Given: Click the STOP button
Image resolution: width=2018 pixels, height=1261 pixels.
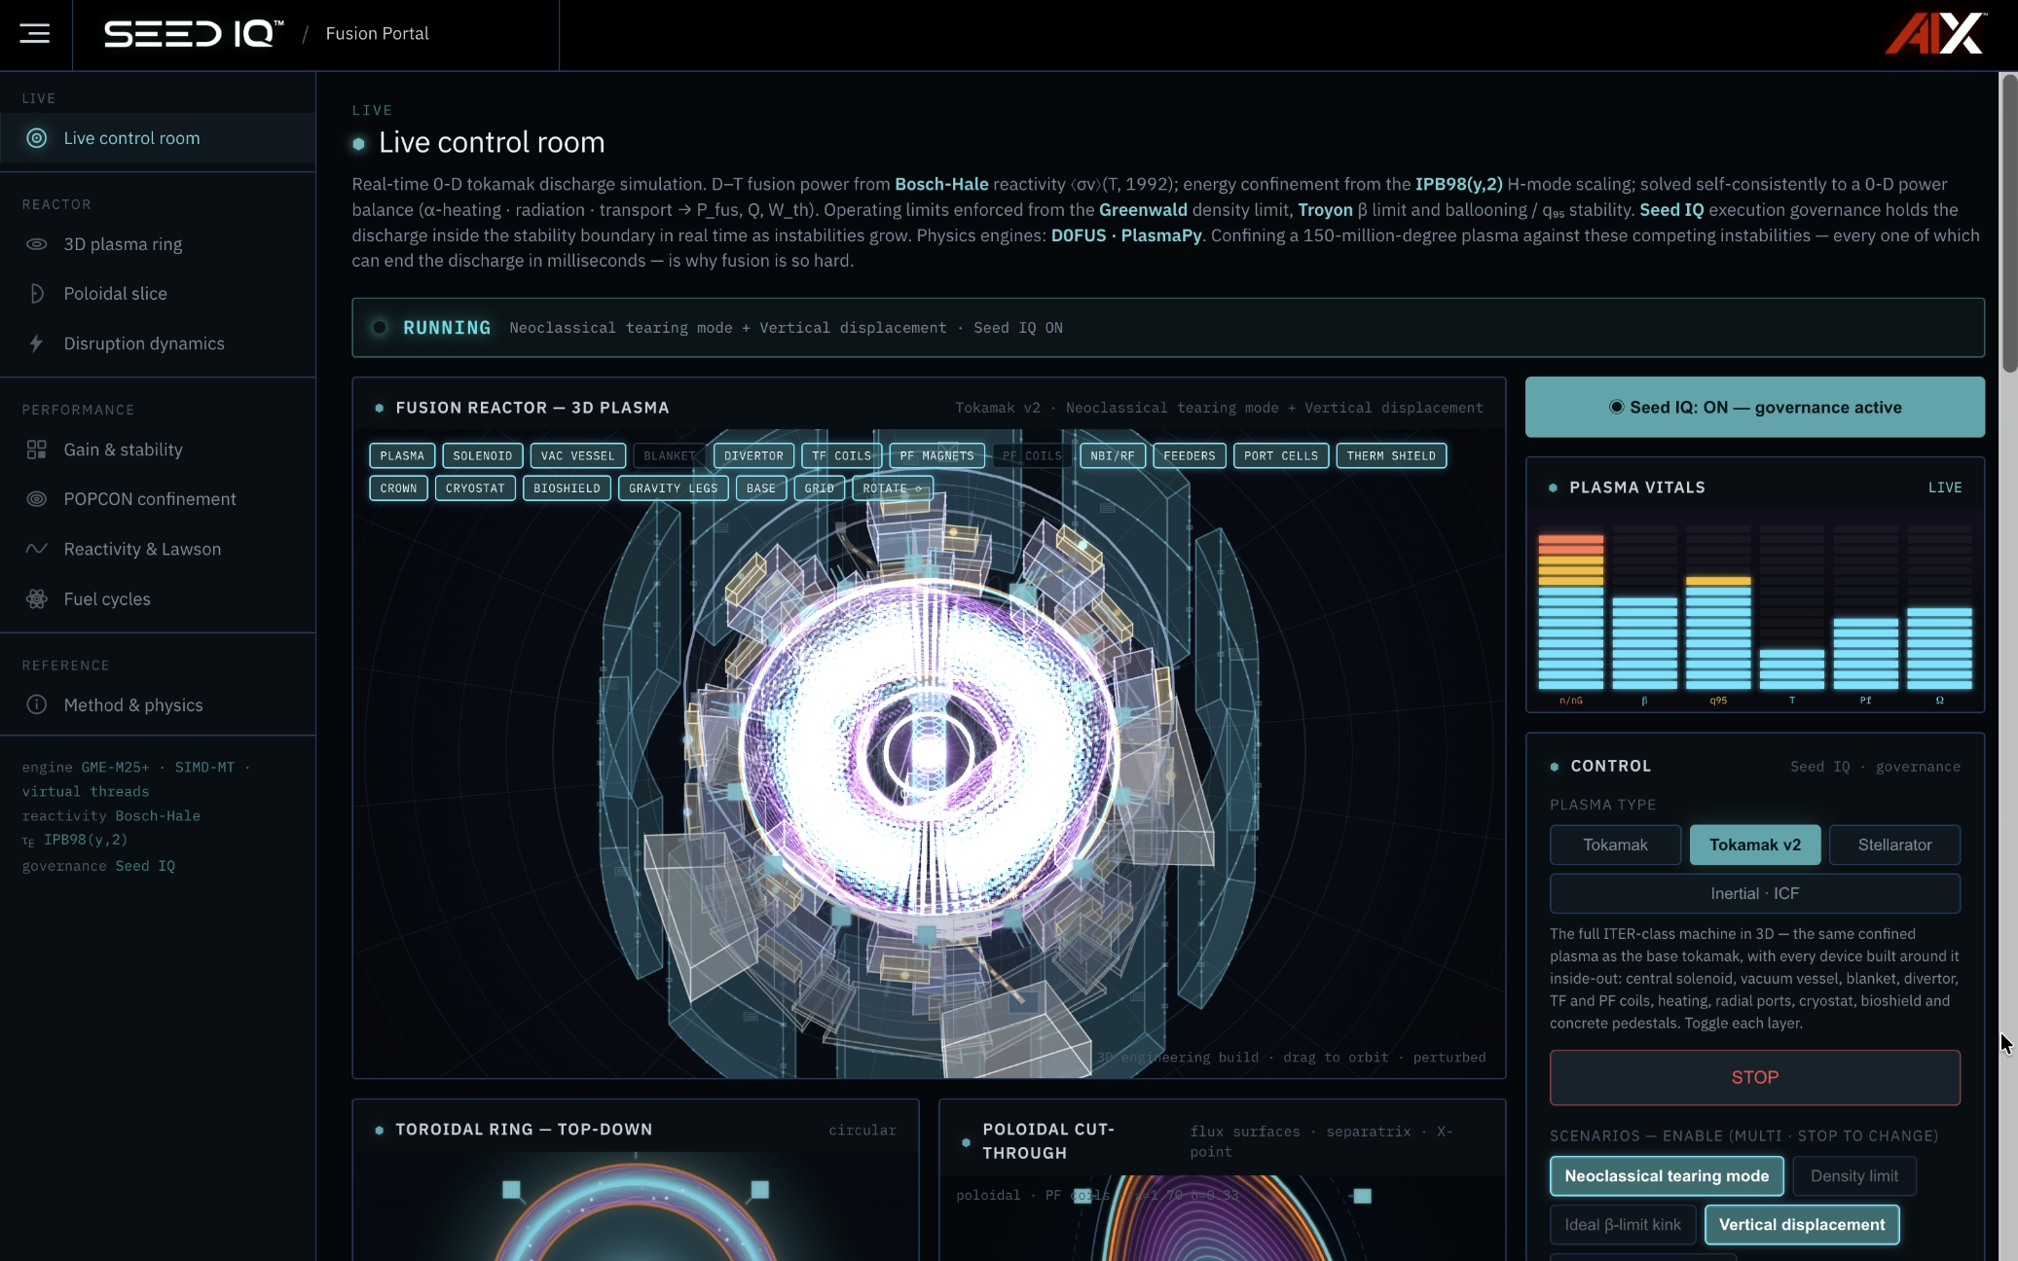Looking at the screenshot, I should point(1755,1077).
